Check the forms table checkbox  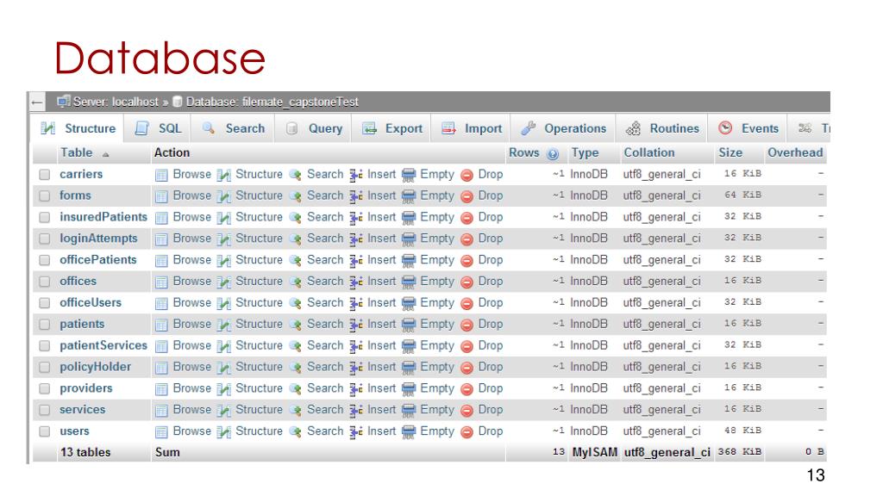45,196
